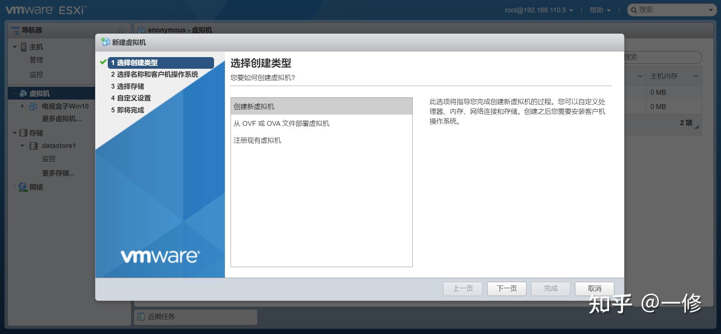Click the Navigator panel icon
This screenshot has width=721, height=334.
tap(15, 30)
